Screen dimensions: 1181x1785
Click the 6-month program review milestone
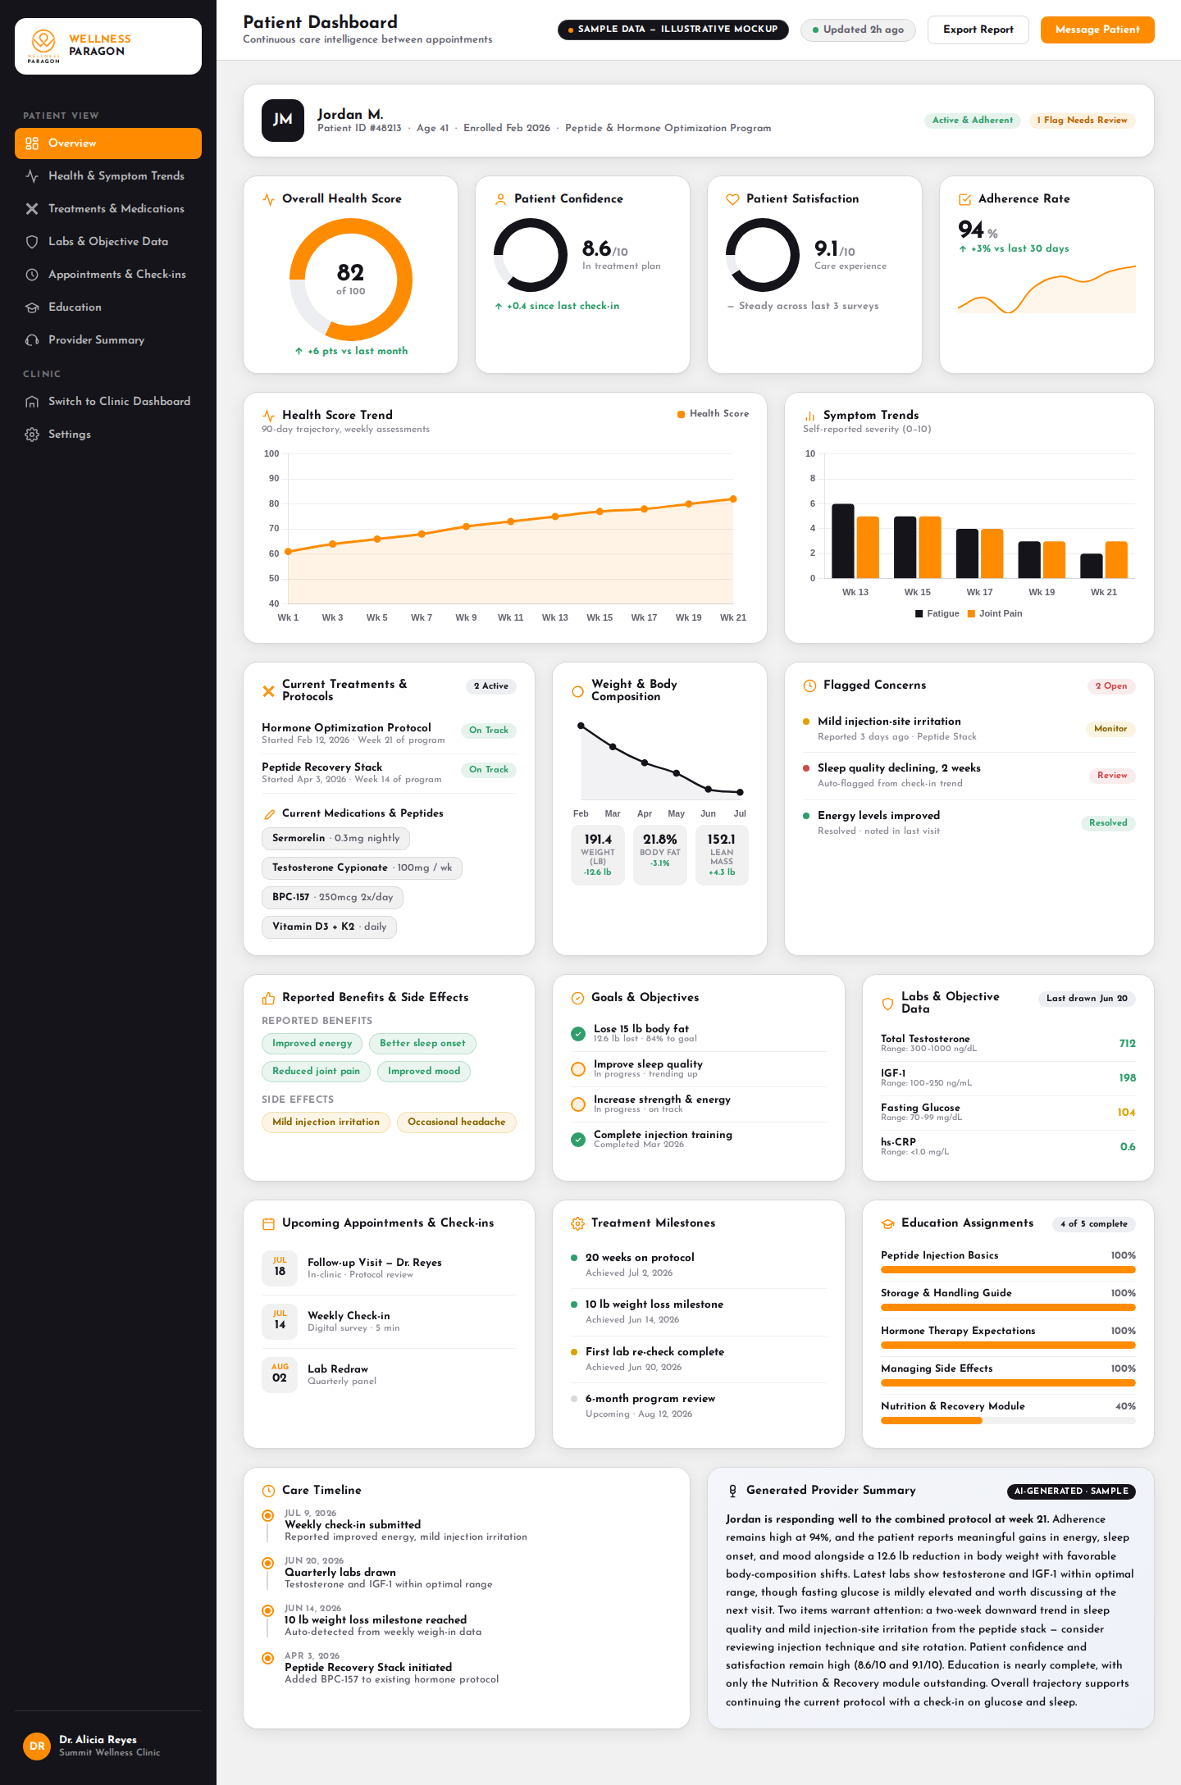pos(698,1406)
